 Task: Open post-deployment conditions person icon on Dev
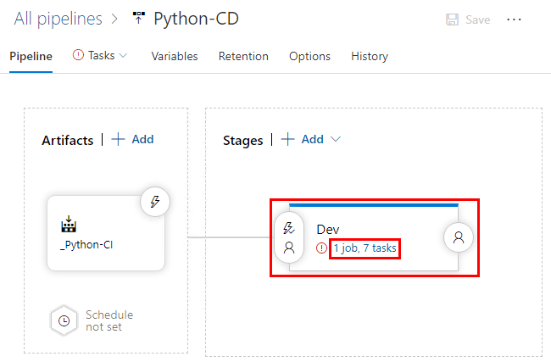point(459,238)
